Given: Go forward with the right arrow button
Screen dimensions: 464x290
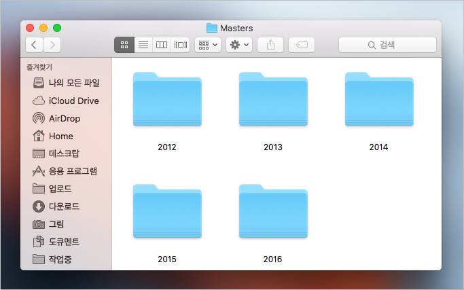Looking at the screenshot, I should pyautogui.click(x=52, y=45).
